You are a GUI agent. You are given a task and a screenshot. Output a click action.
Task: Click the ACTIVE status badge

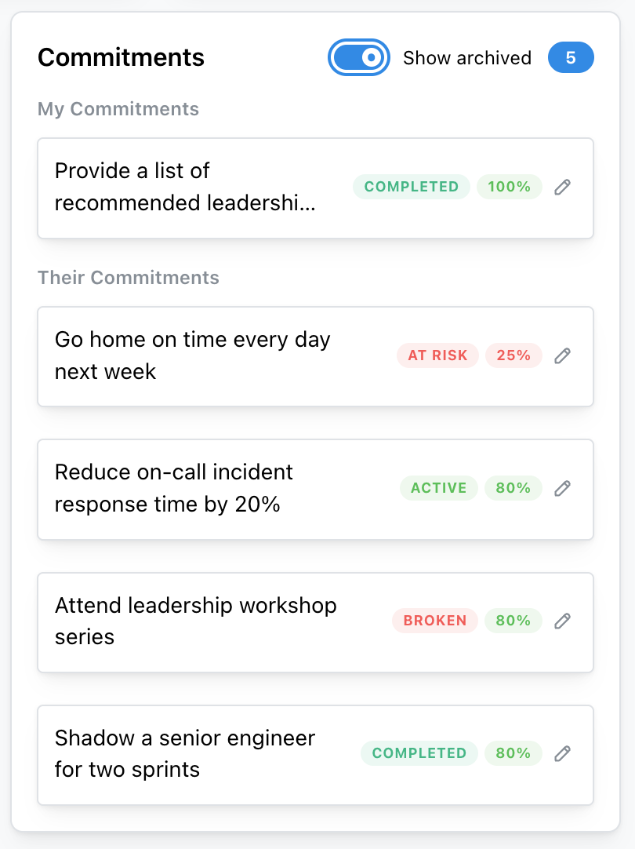439,488
